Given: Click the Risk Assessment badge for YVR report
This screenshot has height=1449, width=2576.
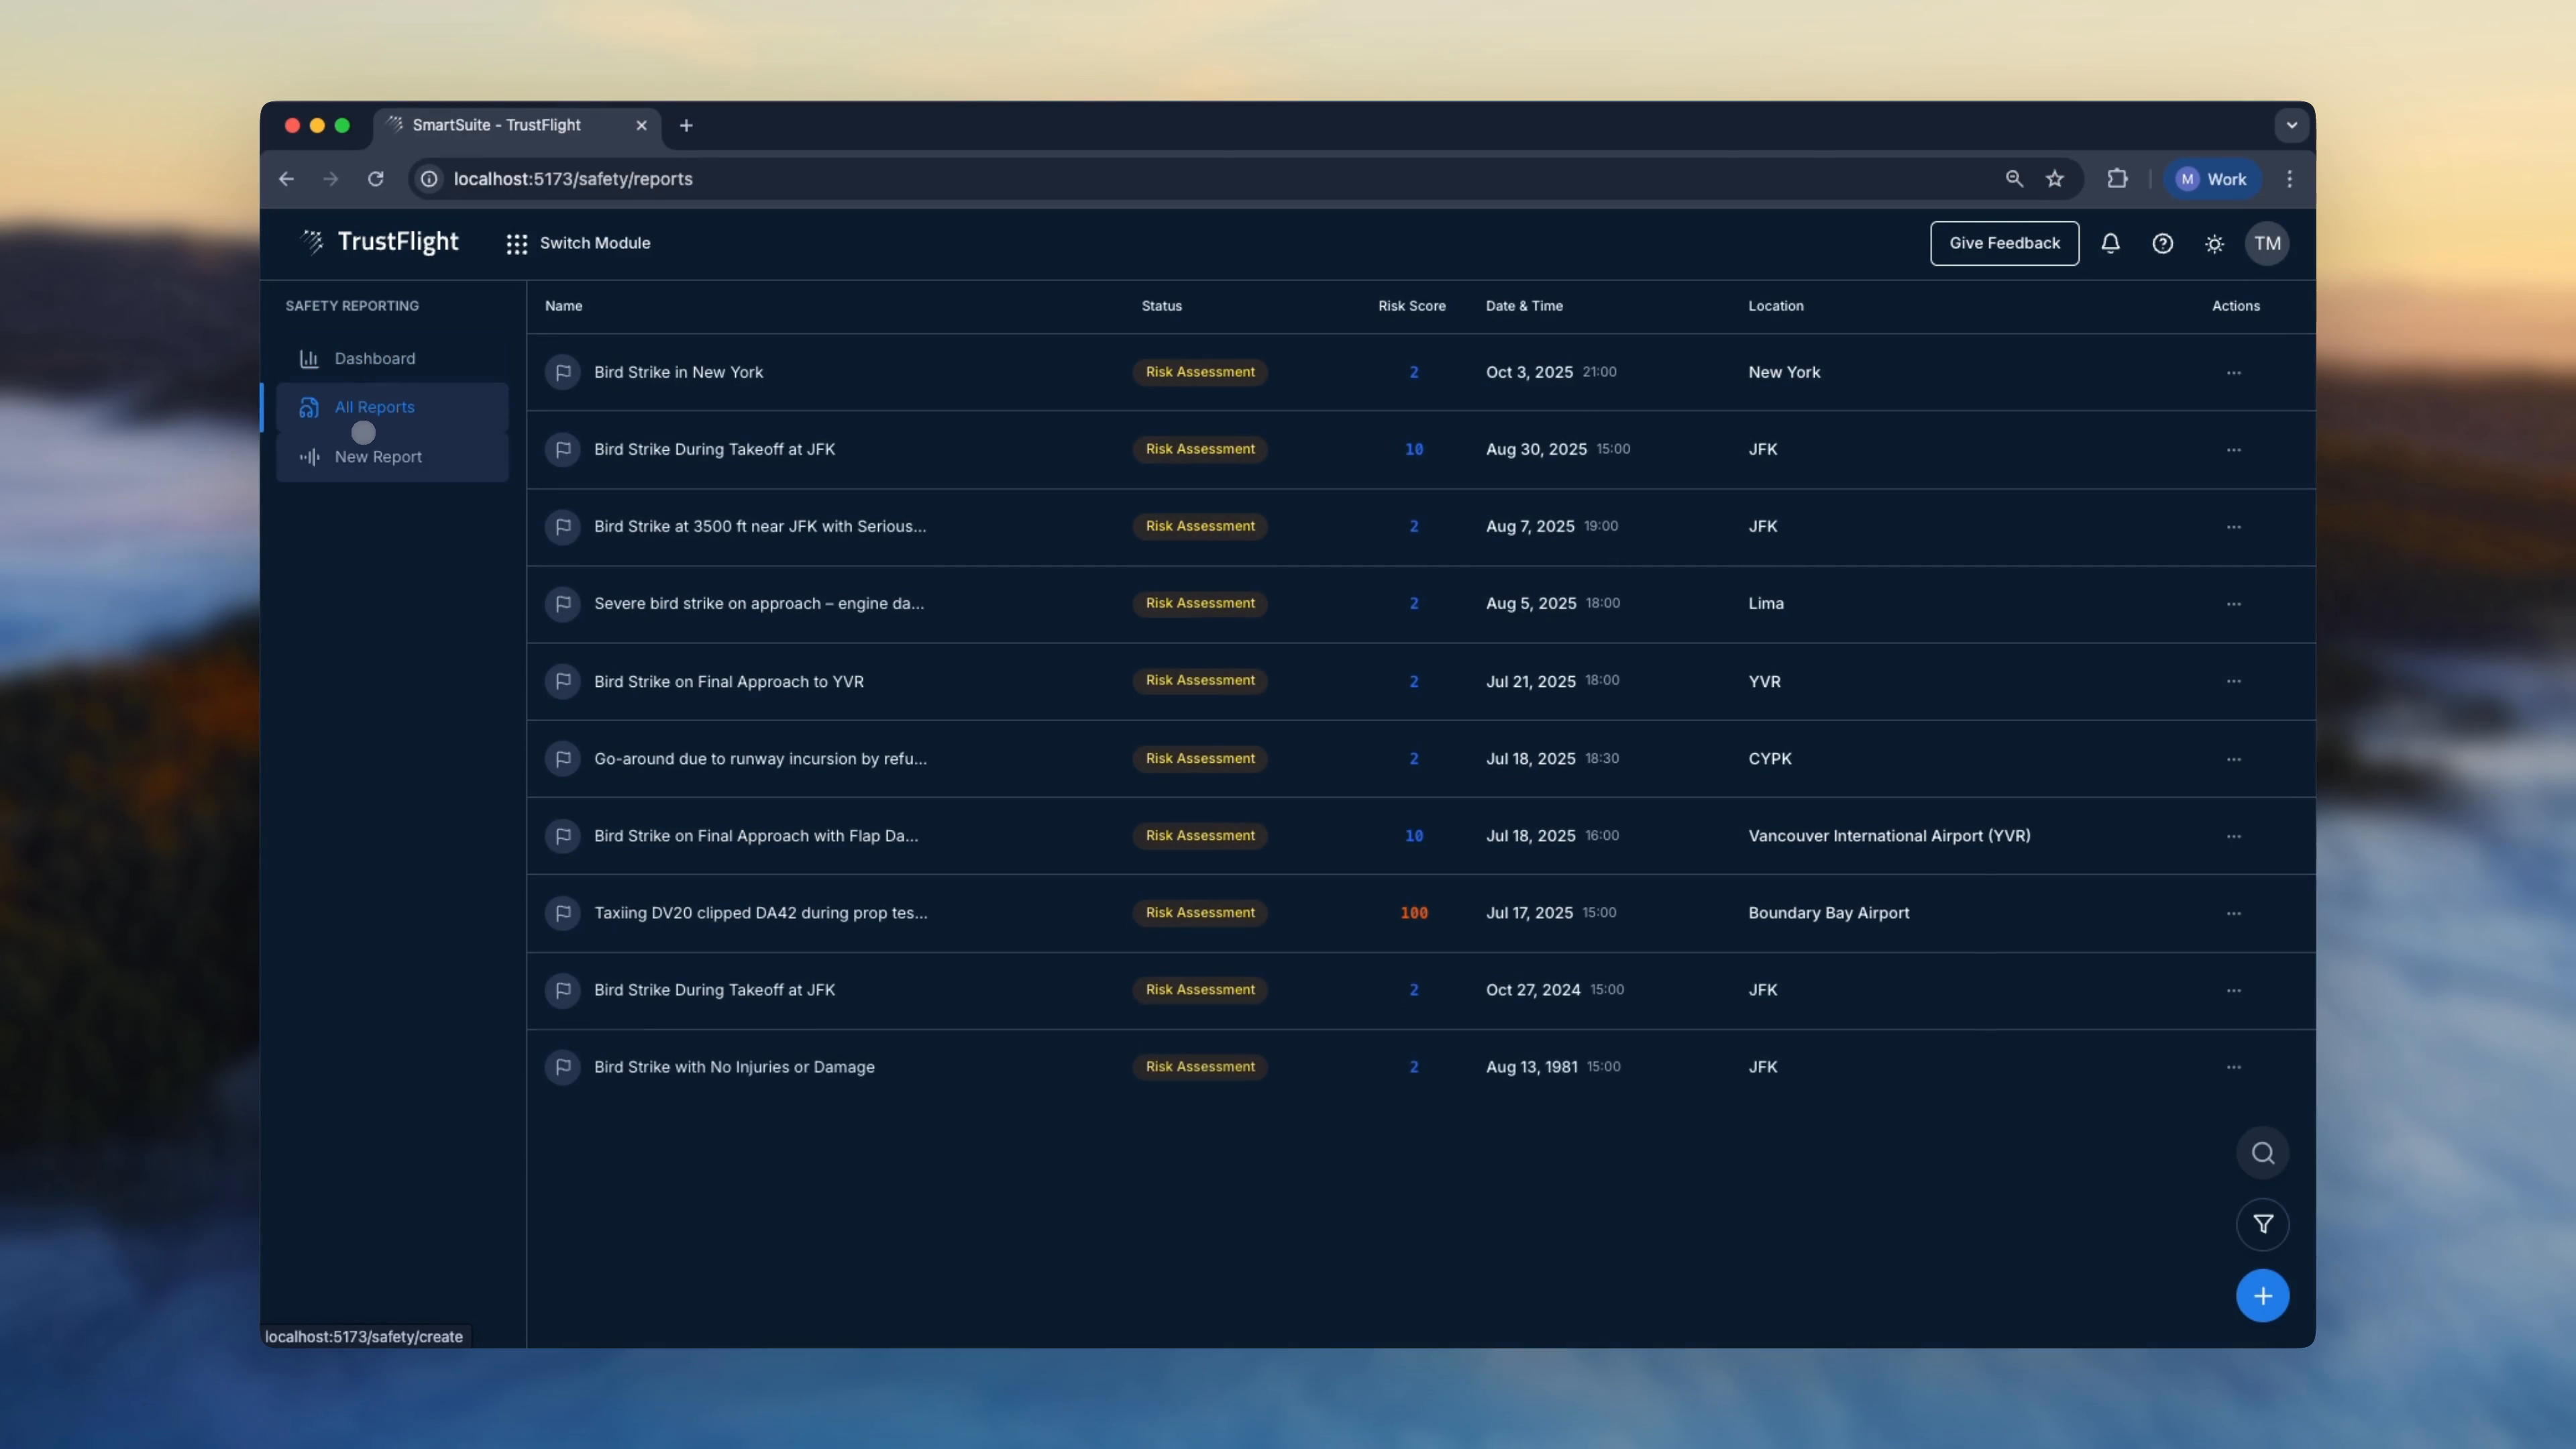Looking at the screenshot, I should 1199,681.
